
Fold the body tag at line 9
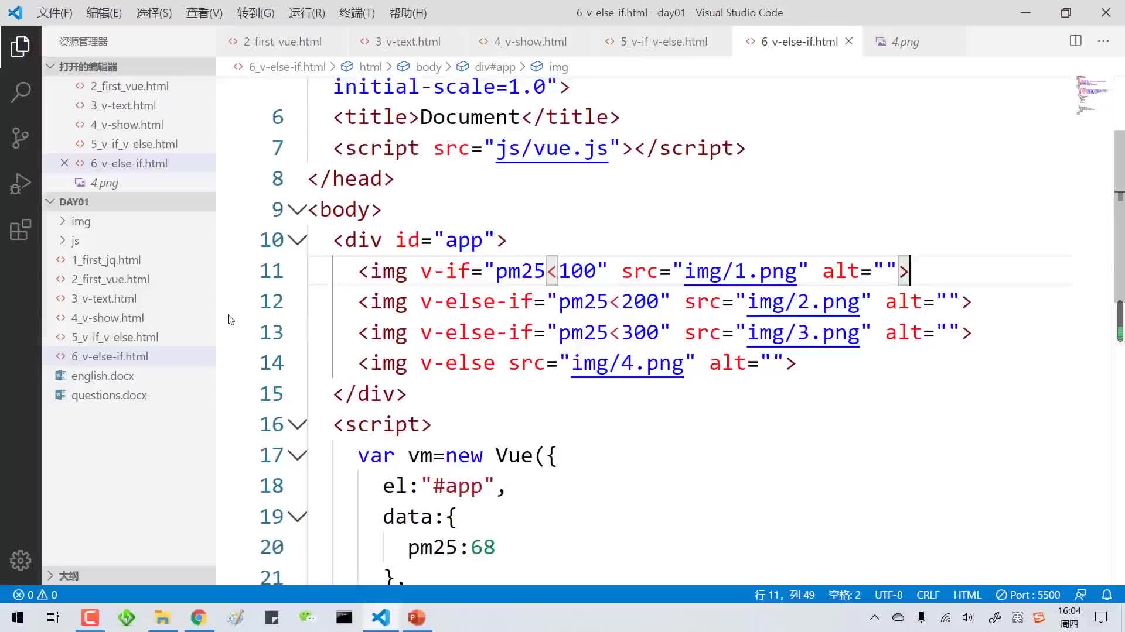(x=298, y=209)
